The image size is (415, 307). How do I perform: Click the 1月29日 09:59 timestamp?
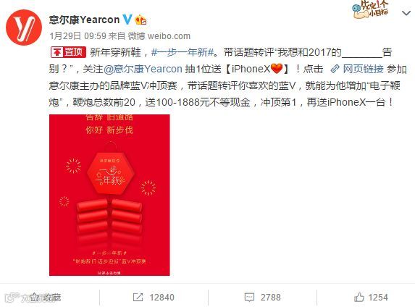pyautogui.click(x=77, y=36)
